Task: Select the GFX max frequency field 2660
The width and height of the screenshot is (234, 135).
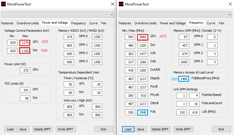Action: (143, 37)
